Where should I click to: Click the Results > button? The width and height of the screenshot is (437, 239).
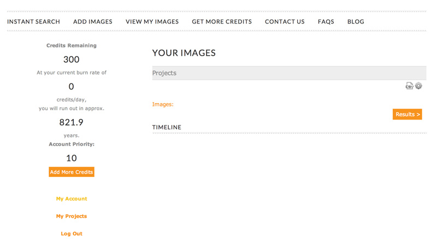tap(407, 114)
